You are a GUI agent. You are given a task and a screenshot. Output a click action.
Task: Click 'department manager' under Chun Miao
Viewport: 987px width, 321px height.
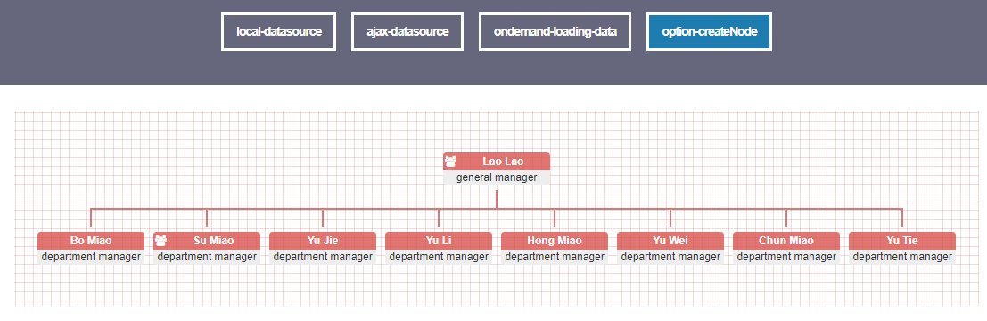(x=786, y=257)
